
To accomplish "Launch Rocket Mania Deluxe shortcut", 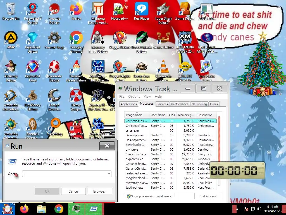I will click(142, 43).
